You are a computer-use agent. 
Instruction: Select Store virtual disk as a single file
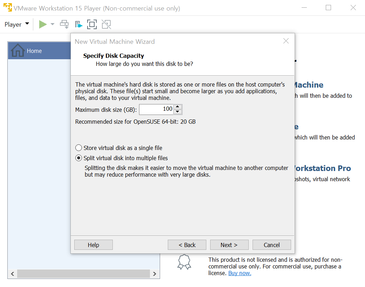pos(119,148)
